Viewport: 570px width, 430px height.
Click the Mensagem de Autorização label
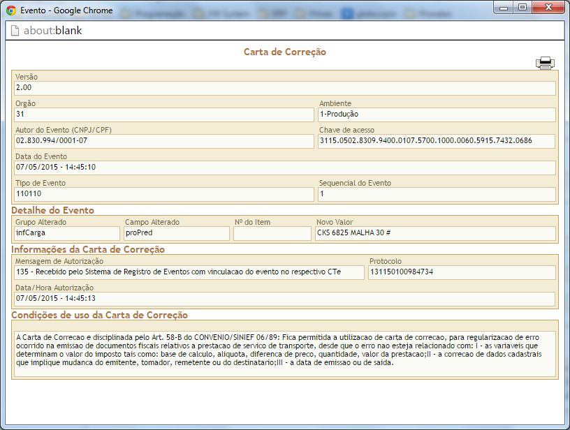coord(59,262)
